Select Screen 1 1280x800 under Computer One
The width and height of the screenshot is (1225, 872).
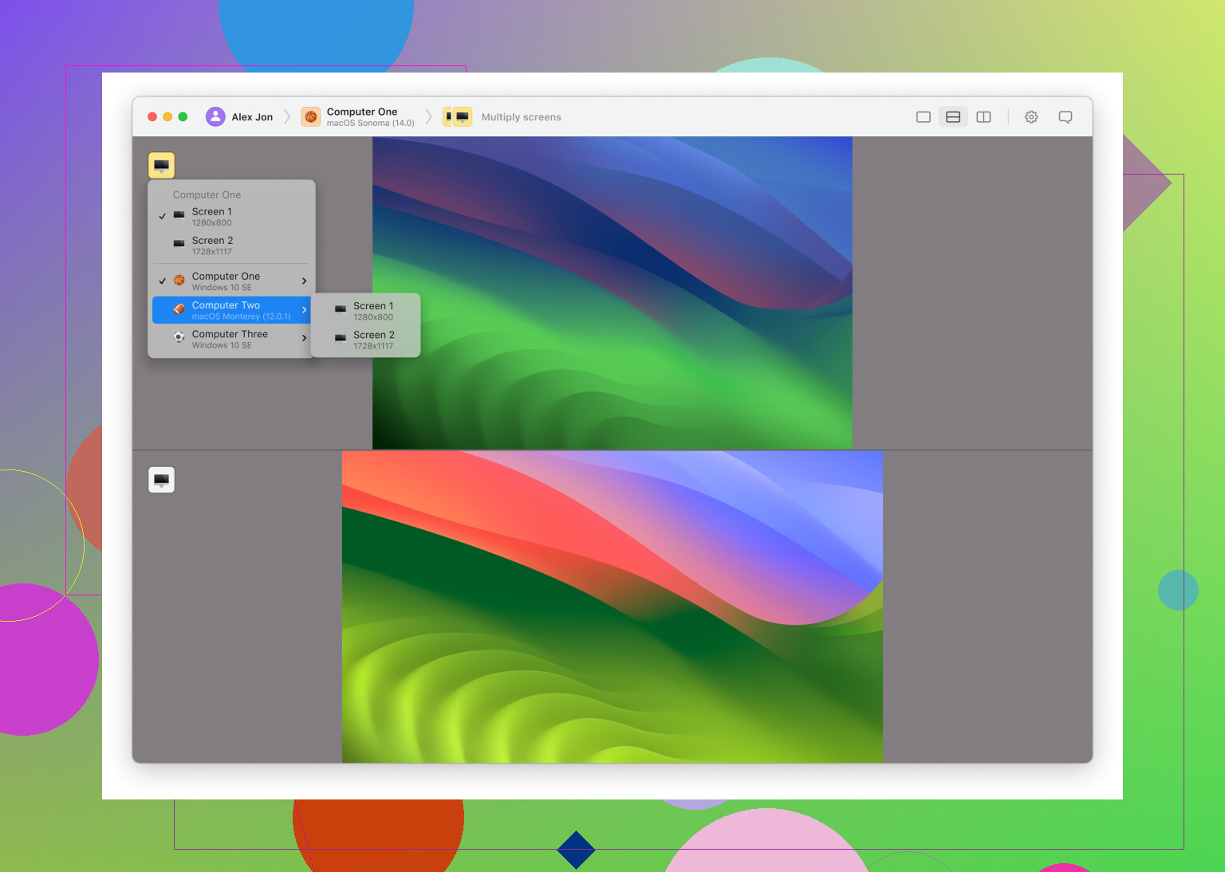pyautogui.click(x=230, y=217)
